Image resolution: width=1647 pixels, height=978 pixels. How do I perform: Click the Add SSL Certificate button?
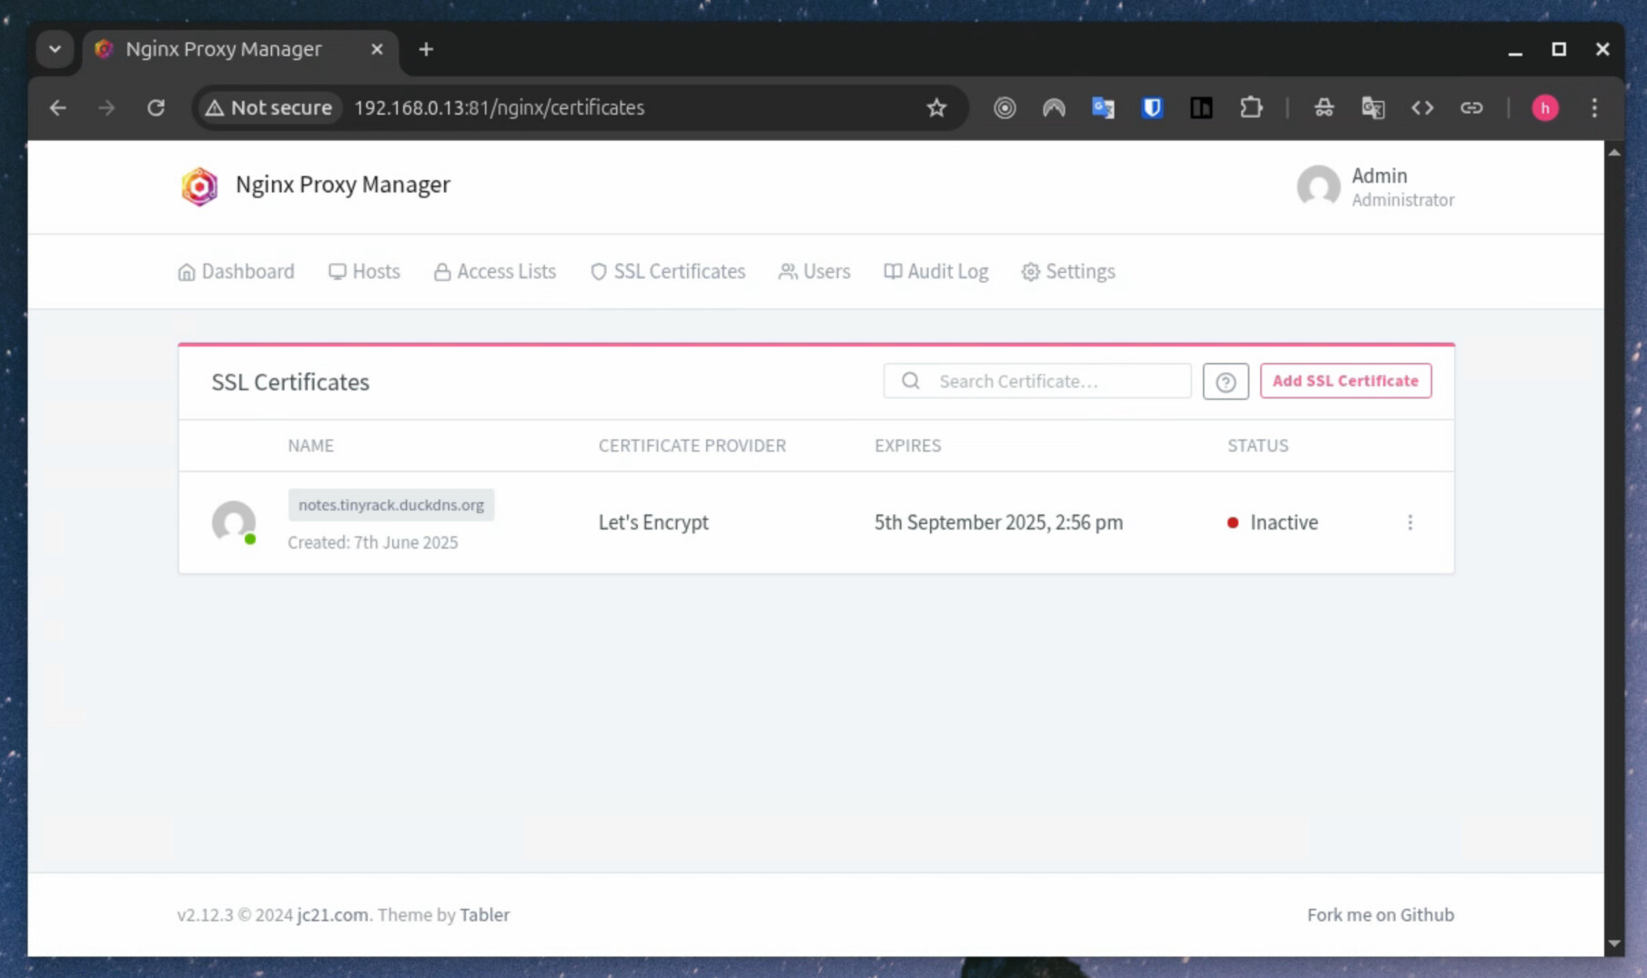pos(1345,381)
